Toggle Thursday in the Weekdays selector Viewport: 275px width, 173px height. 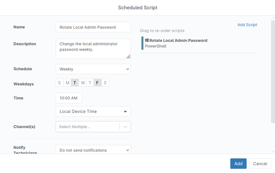[90, 83]
